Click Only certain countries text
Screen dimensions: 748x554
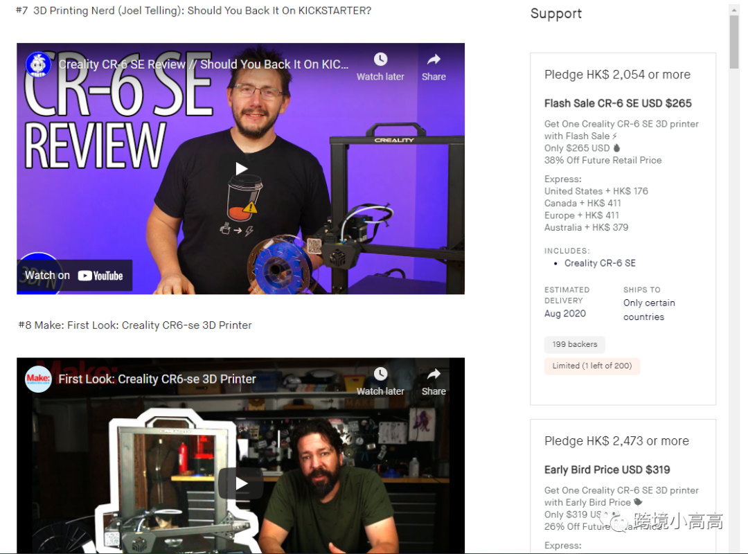(649, 310)
